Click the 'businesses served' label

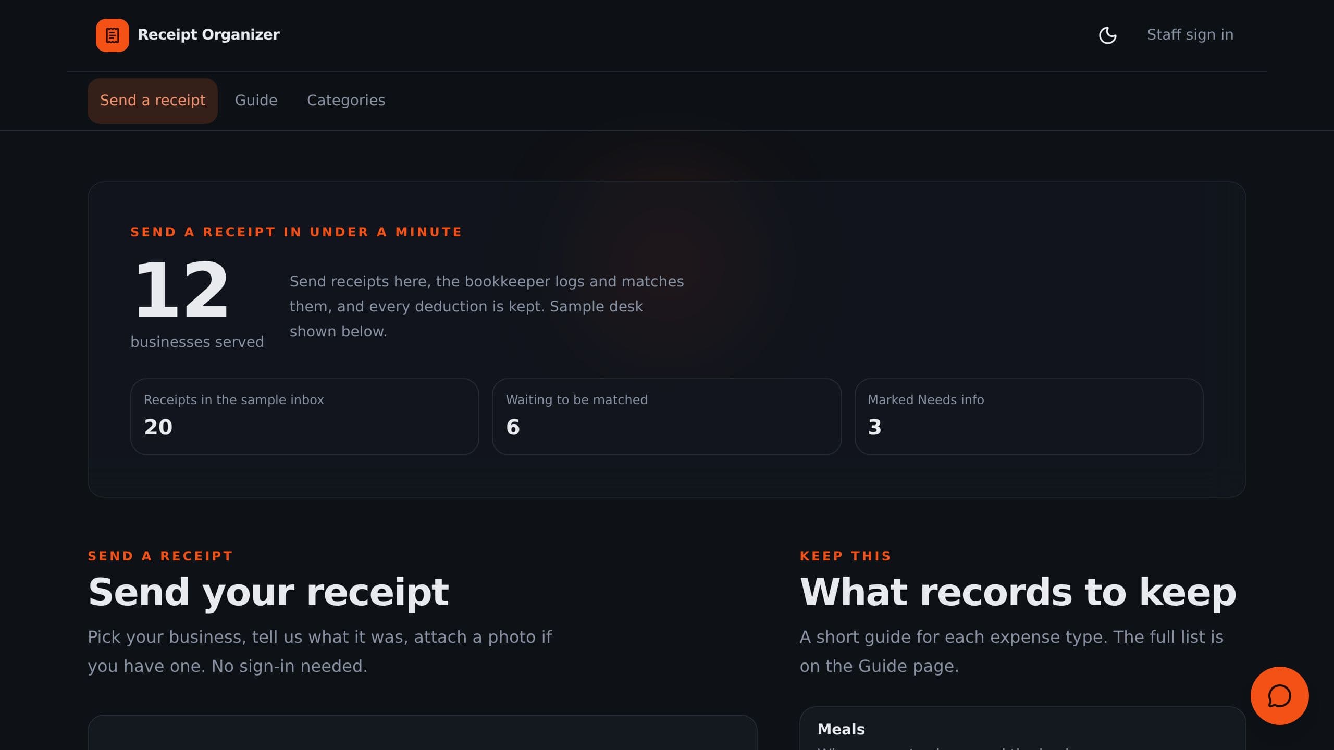[197, 342]
